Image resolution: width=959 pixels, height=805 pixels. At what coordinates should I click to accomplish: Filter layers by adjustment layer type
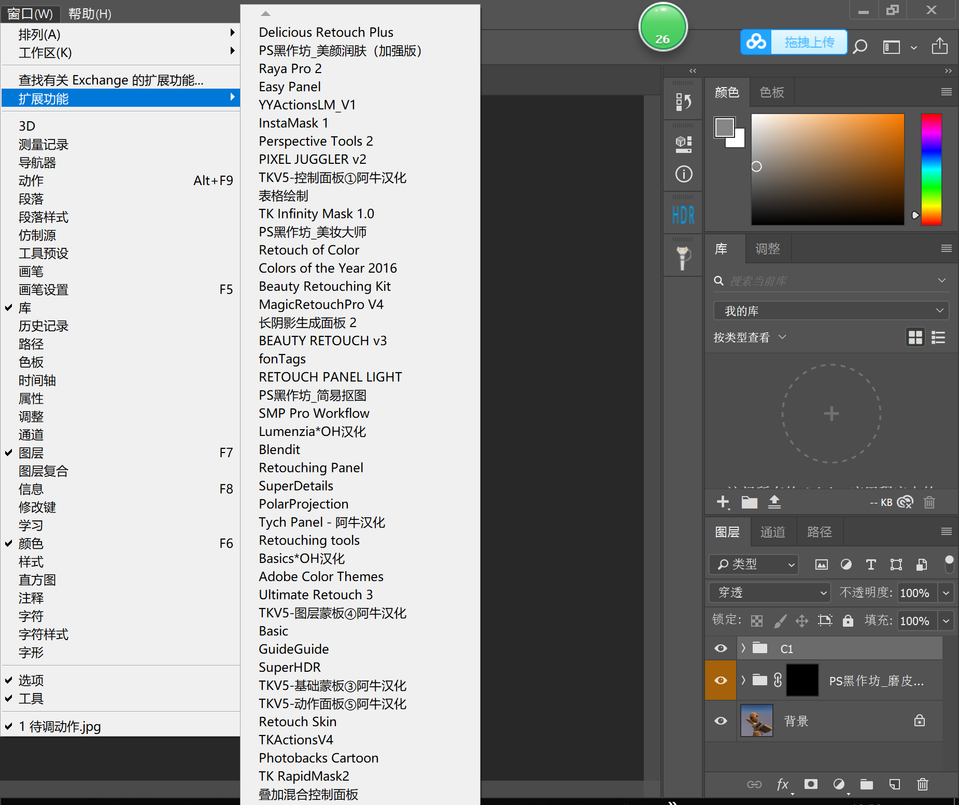pyautogui.click(x=846, y=564)
